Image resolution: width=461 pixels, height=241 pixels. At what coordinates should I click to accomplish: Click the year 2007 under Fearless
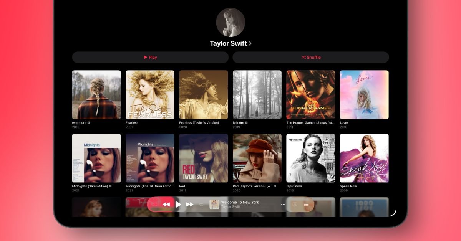129,127
